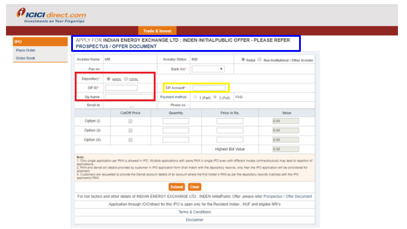This screenshot has width=407, height=229.
Task: Click the Payment method label
Action: click(174, 97)
